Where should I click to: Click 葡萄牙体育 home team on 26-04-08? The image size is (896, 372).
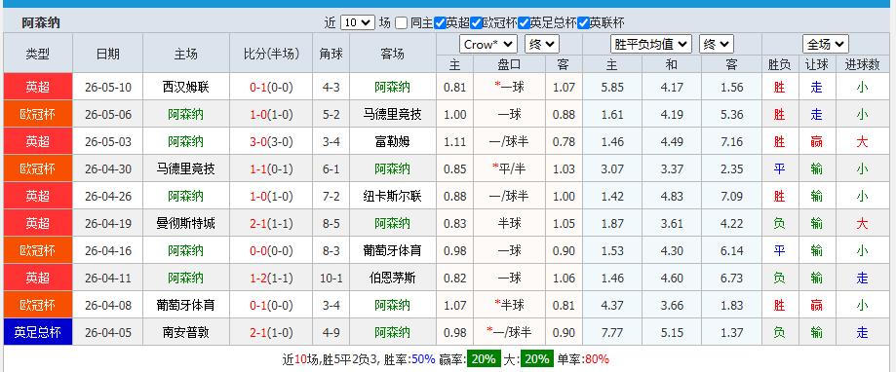185,305
